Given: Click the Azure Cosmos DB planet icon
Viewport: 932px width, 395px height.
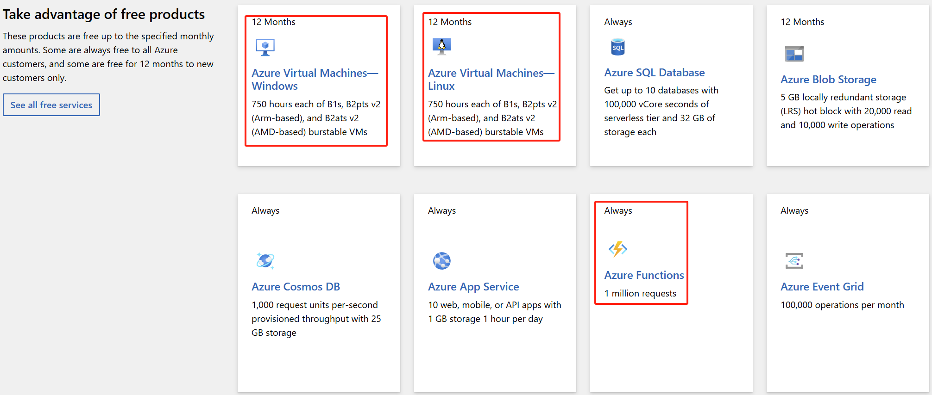Looking at the screenshot, I should pos(265,260).
